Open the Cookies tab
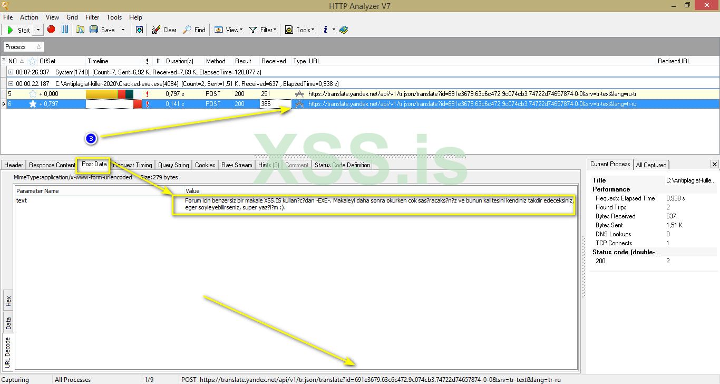This screenshot has width=720, height=384. [205, 165]
